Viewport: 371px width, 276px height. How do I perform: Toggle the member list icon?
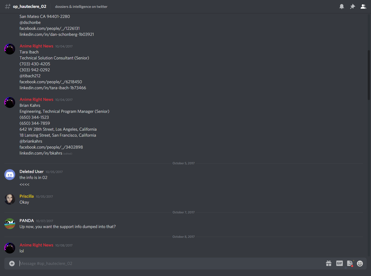point(363,7)
